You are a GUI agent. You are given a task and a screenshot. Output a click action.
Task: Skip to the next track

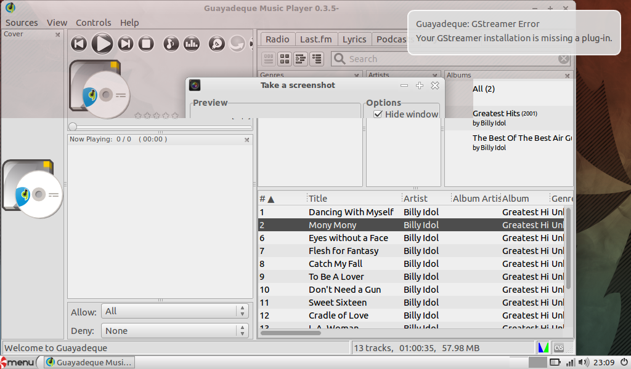tap(126, 44)
